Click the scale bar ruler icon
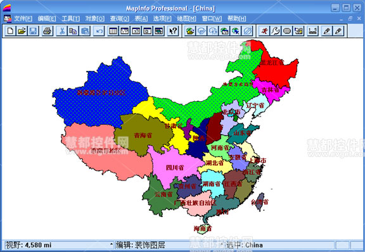 click(312, 31)
